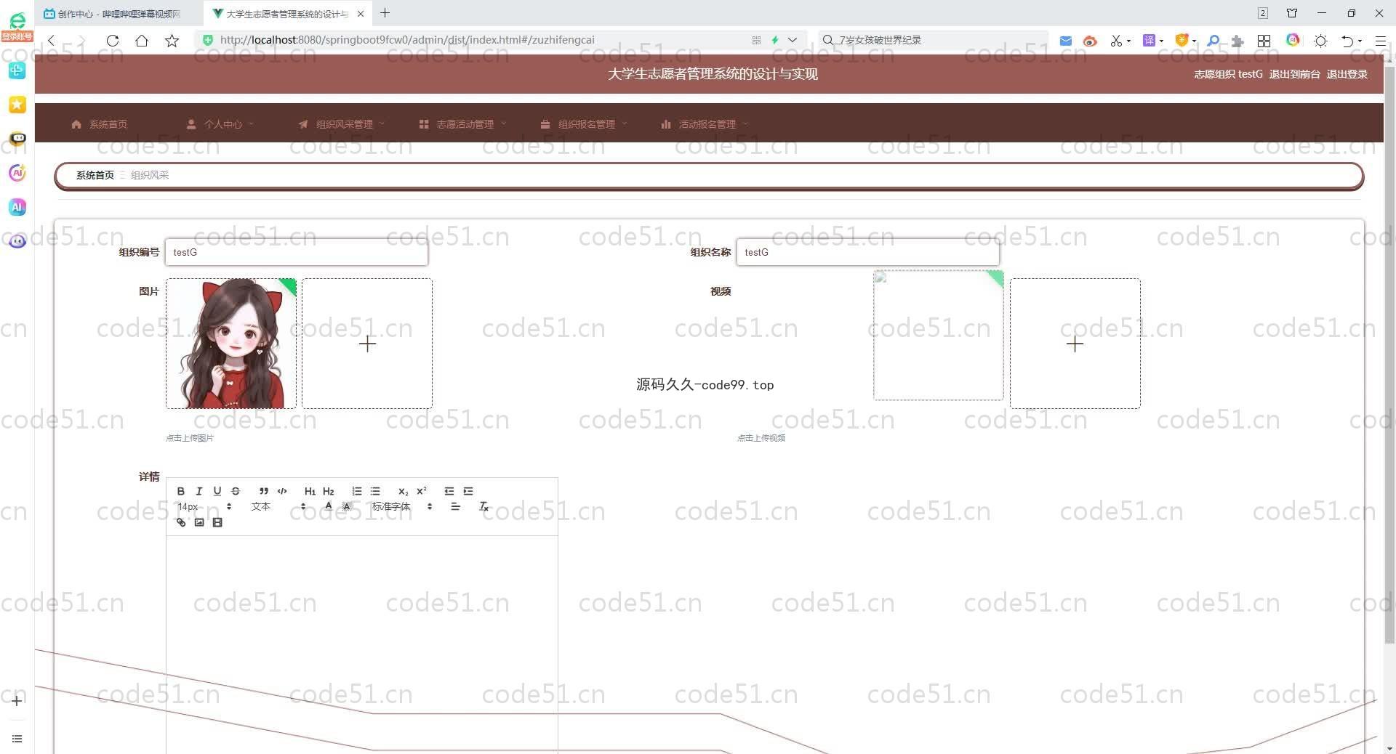Create an ordered list
The height and width of the screenshot is (754, 1396).
click(357, 491)
